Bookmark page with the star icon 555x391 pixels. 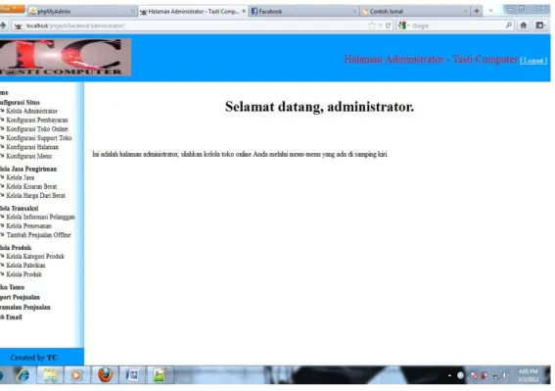click(x=371, y=25)
